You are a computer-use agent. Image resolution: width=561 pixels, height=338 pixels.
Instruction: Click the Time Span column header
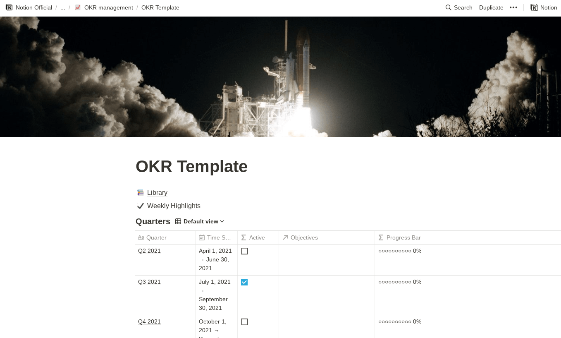(217, 237)
